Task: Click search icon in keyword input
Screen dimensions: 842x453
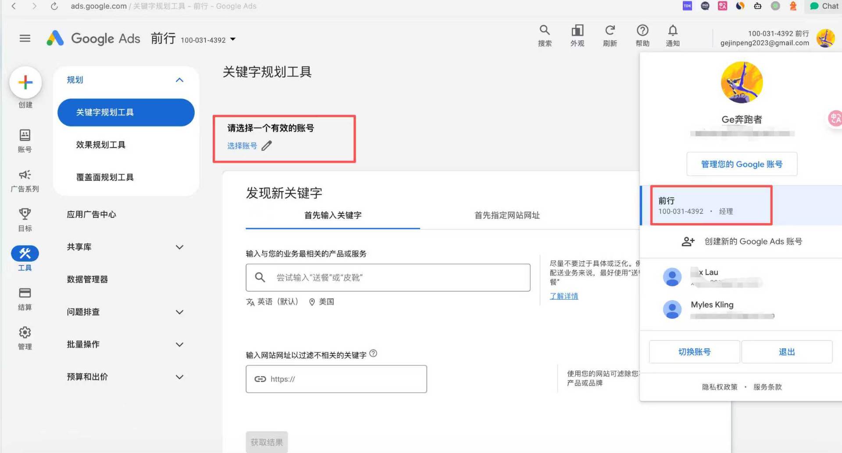Action: click(260, 277)
